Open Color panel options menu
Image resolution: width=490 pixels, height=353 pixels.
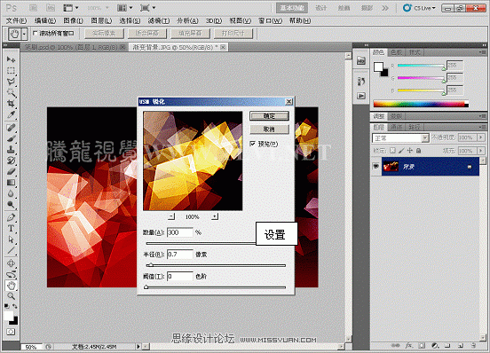(482, 52)
